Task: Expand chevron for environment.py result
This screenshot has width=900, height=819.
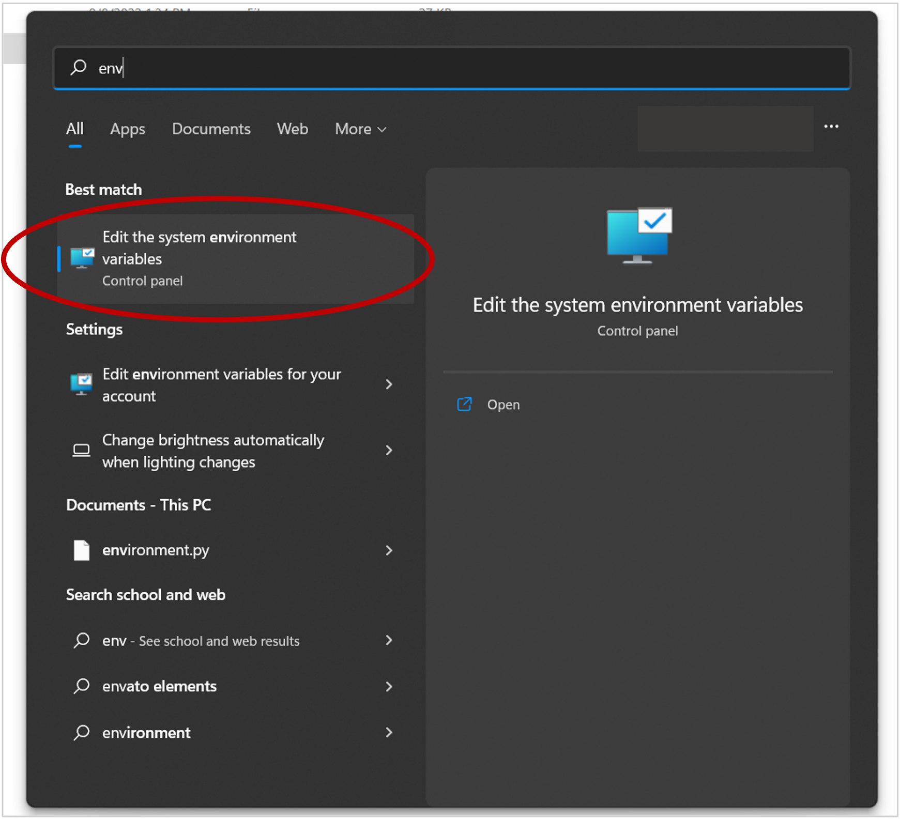Action: click(x=389, y=550)
